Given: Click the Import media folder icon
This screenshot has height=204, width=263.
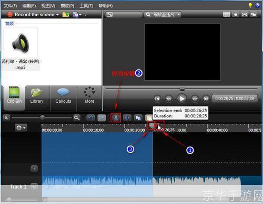Looking at the screenshot, I should pyautogui.click(x=66, y=15).
